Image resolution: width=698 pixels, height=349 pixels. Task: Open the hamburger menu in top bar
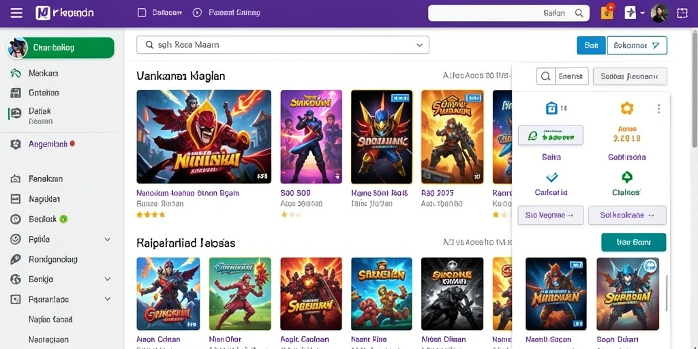pyautogui.click(x=16, y=13)
